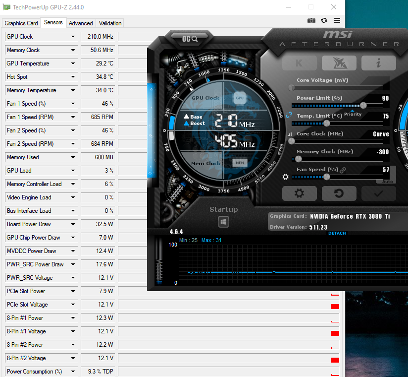Click the GPU Temperature 29.2 °C value
This screenshot has height=377, width=408.
(98, 63)
